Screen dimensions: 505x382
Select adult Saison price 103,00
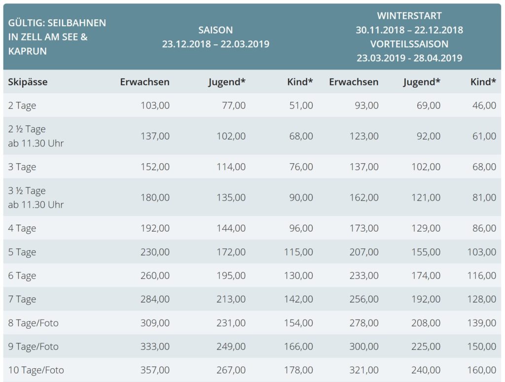click(x=155, y=105)
